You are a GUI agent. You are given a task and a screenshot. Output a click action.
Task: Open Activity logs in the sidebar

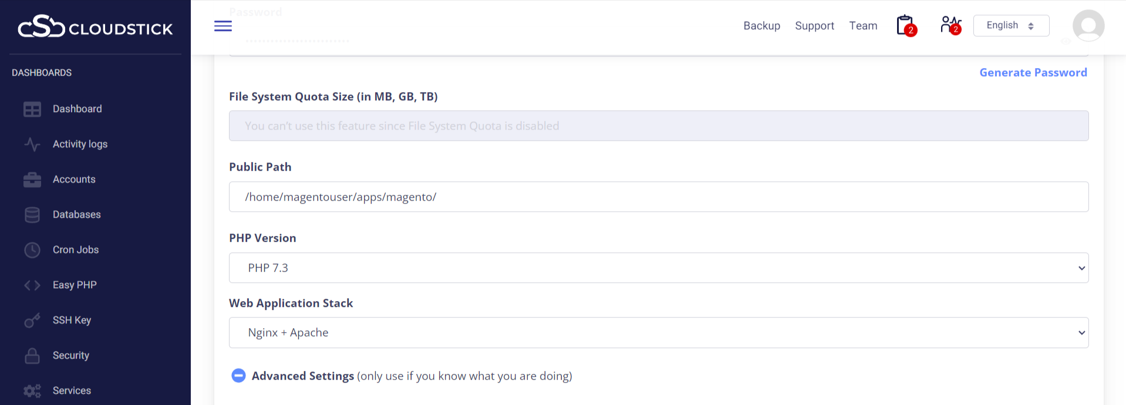(80, 144)
